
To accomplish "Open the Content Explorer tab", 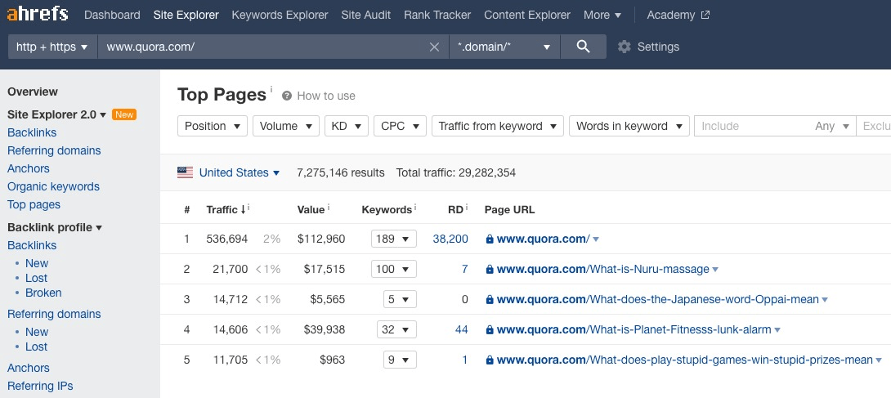I will pos(527,15).
